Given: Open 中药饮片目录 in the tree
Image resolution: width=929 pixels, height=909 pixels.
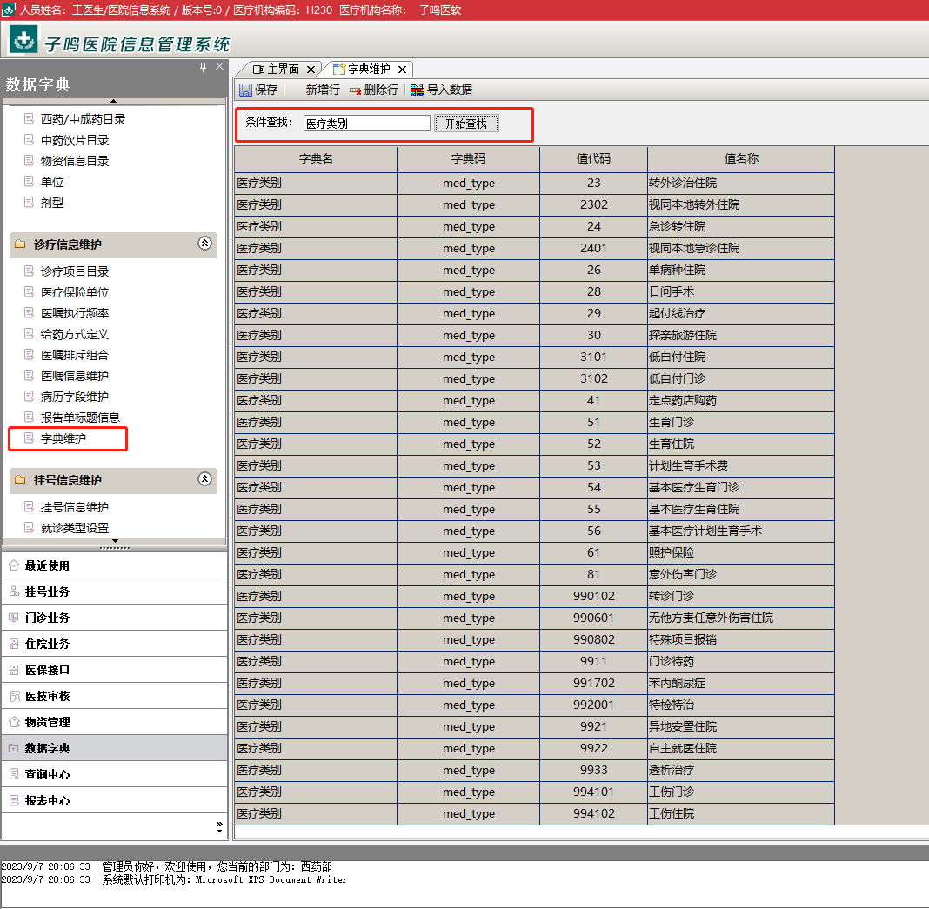Looking at the screenshot, I should [x=75, y=140].
